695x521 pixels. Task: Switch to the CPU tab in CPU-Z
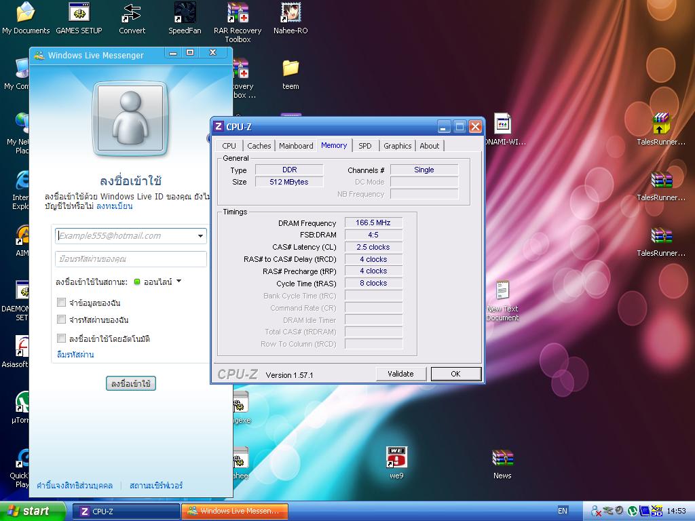tap(229, 146)
